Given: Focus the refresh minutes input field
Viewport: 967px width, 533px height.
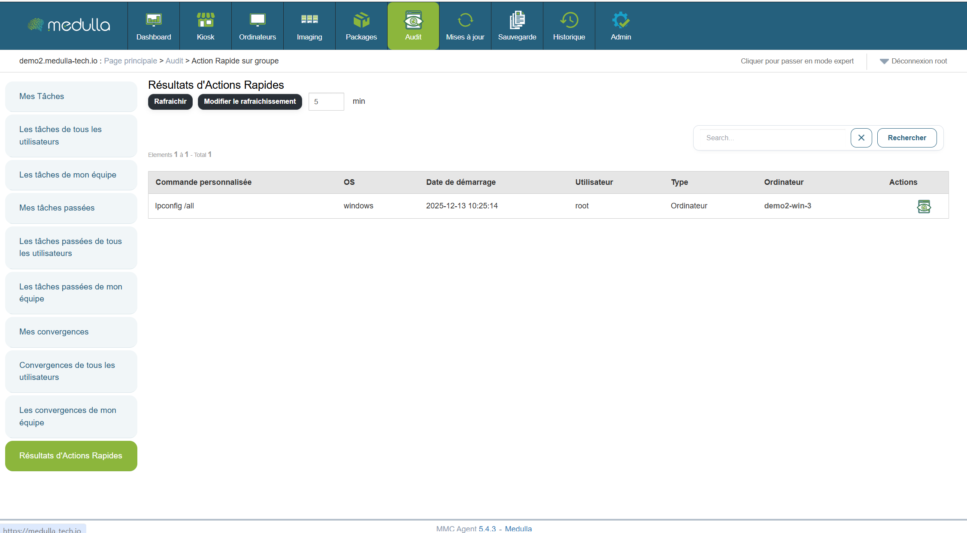Looking at the screenshot, I should [326, 102].
